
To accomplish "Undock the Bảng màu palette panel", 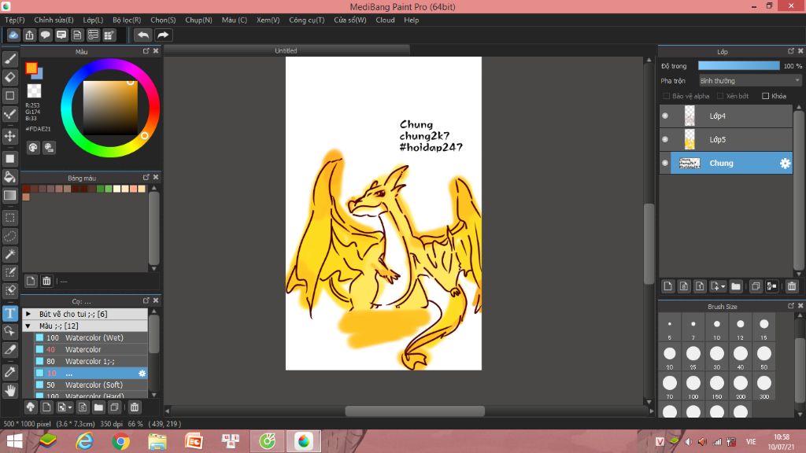I will tap(146, 177).
